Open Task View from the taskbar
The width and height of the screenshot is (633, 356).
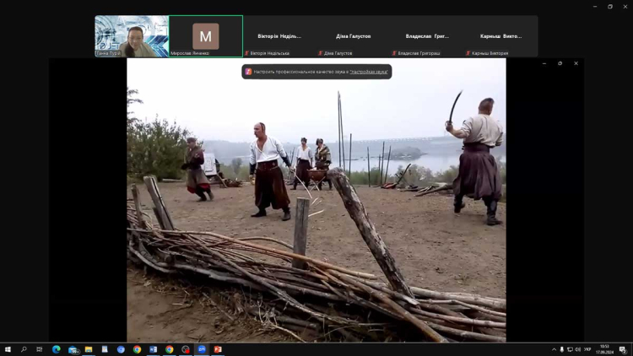(40, 349)
